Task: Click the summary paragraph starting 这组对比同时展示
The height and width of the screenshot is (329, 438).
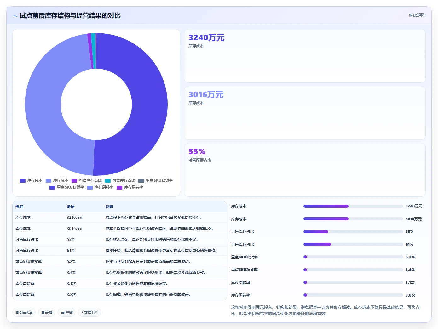Action: tap(326, 310)
